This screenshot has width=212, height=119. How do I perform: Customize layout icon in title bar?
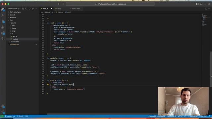pyautogui.click(x=209, y=4)
